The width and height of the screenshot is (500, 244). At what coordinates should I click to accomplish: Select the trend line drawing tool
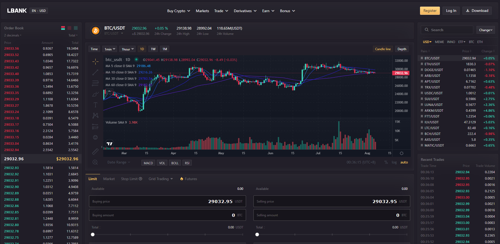pyautogui.click(x=95, y=72)
